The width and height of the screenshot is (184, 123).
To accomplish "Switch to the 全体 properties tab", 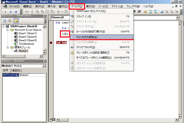I will (6, 70).
